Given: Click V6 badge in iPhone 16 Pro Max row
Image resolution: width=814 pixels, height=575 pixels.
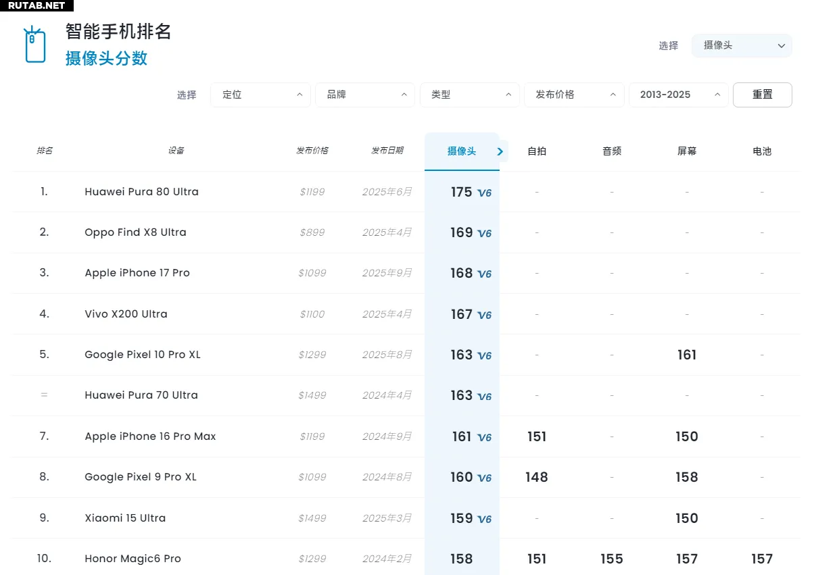Looking at the screenshot, I should [x=484, y=438].
